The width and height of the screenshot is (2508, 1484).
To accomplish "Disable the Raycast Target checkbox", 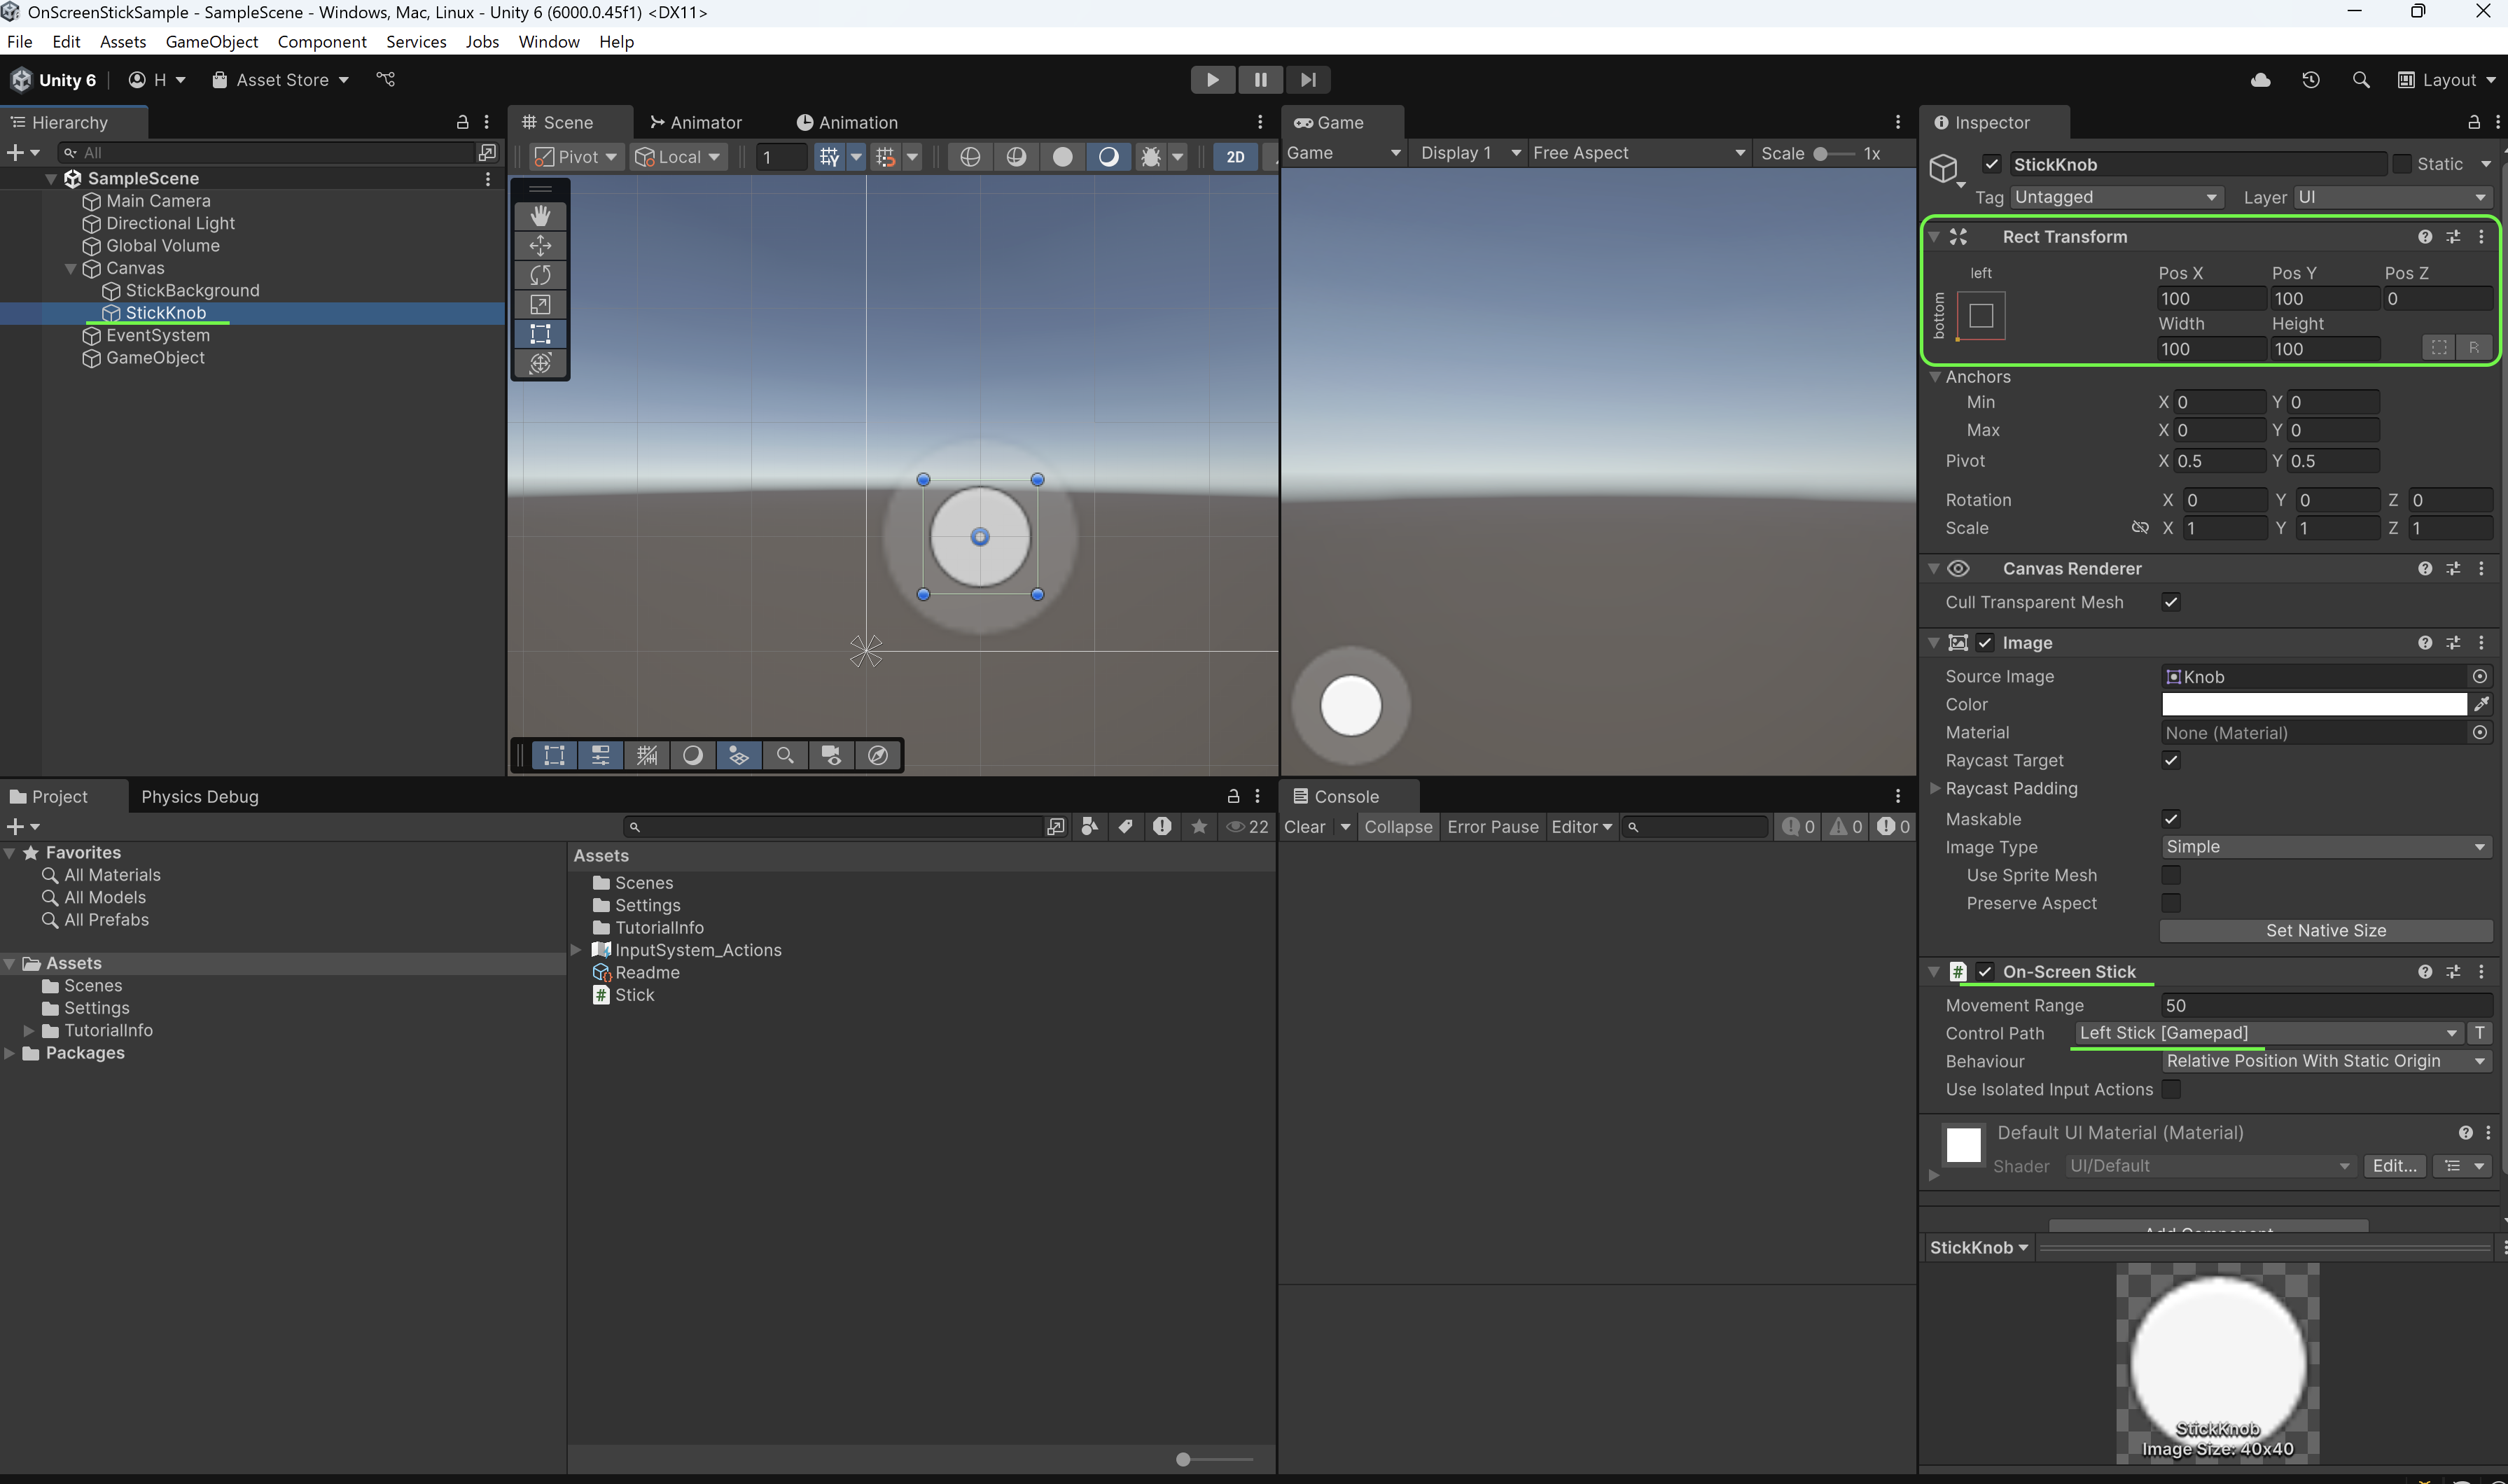I will pyautogui.click(x=2171, y=760).
